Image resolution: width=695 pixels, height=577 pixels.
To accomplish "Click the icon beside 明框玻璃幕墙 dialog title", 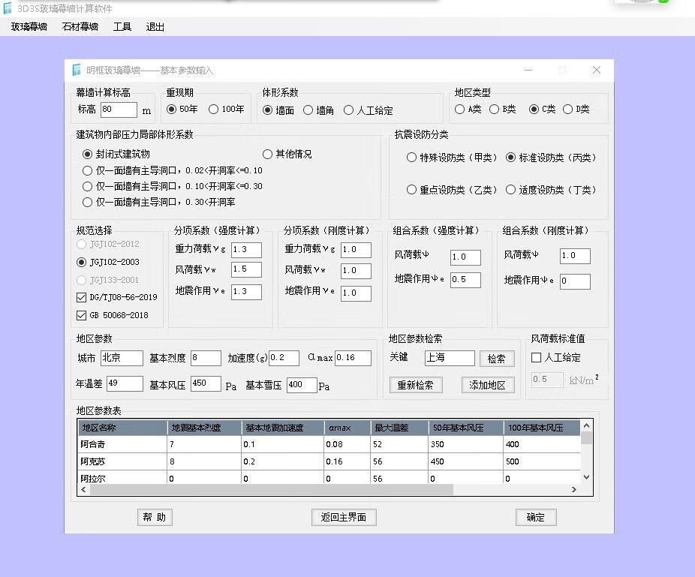I will [x=76, y=70].
